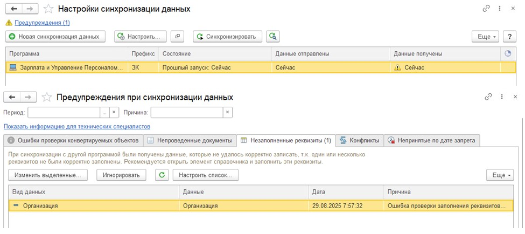Click the Префикс column header
Viewport: 525px width, 234px height.
[x=143, y=53]
